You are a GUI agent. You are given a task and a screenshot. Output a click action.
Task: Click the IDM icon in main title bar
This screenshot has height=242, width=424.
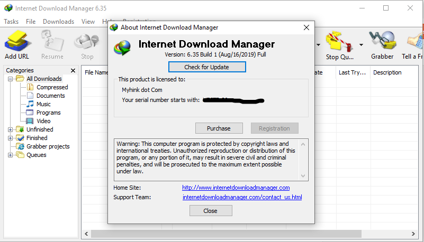8,8
